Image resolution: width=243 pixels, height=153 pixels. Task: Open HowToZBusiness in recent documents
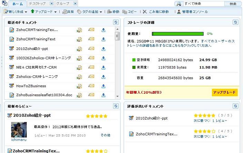click(31, 86)
